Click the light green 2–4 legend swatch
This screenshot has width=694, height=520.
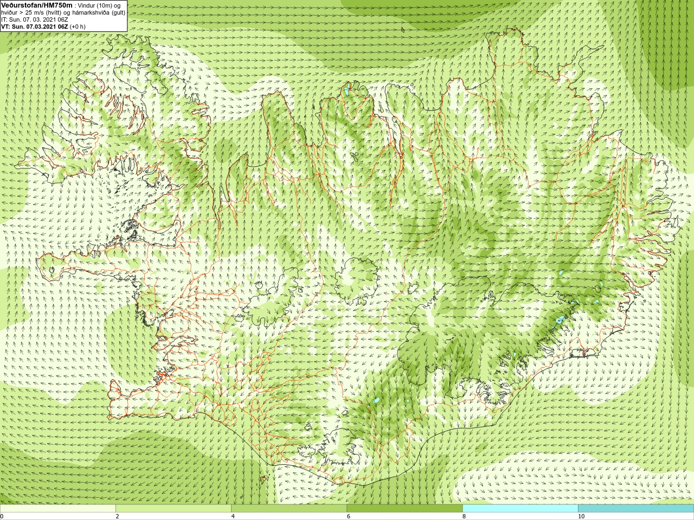click(x=173, y=509)
